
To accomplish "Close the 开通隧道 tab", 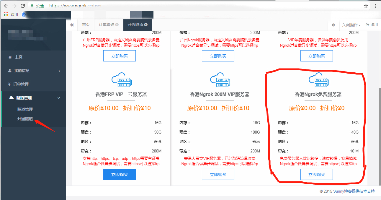I will [146, 25].
